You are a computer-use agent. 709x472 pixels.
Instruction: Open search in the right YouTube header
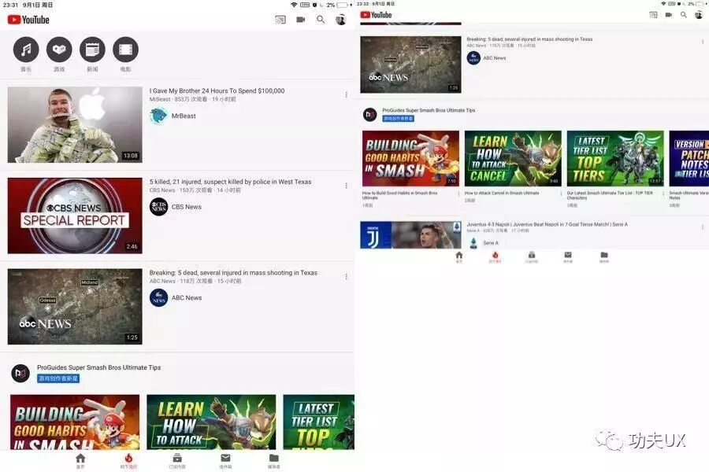[x=684, y=15]
